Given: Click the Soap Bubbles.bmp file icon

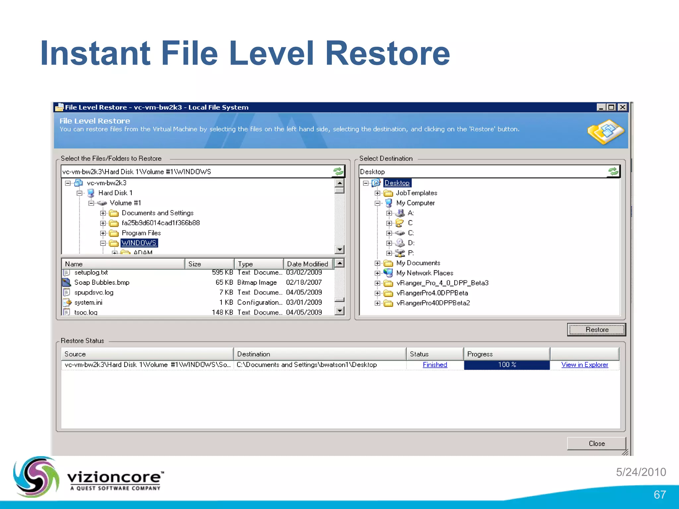Looking at the screenshot, I should [67, 282].
